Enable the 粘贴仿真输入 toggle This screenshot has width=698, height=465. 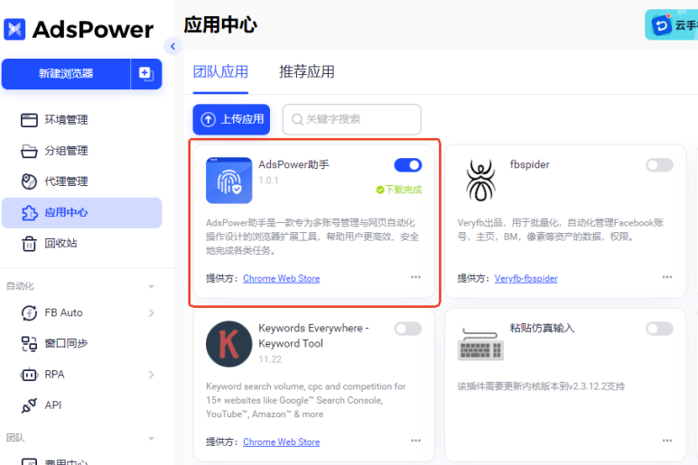(659, 329)
